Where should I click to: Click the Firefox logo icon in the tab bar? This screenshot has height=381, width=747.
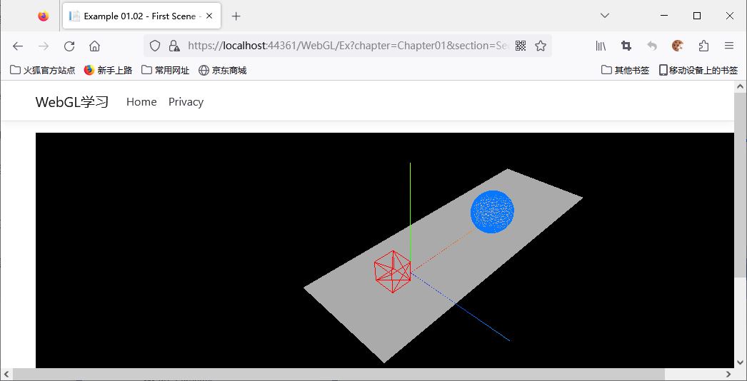pyautogui.click(x=44, y=16)
